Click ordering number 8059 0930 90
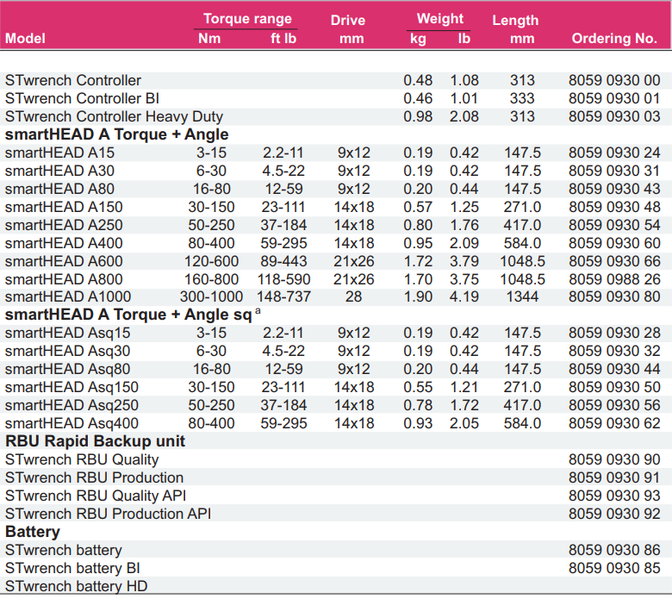Screen dimensions: 672x599 click(x=614, y=459)
